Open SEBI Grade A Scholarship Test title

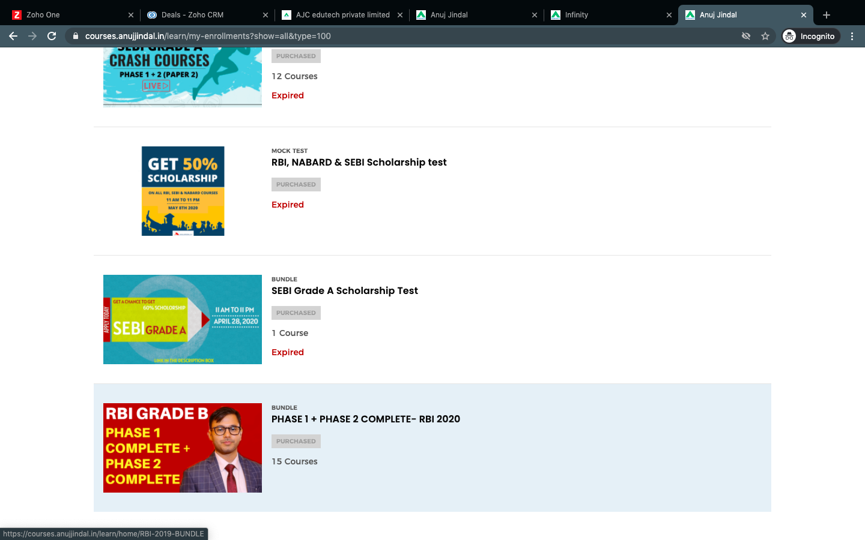(345, 291)
